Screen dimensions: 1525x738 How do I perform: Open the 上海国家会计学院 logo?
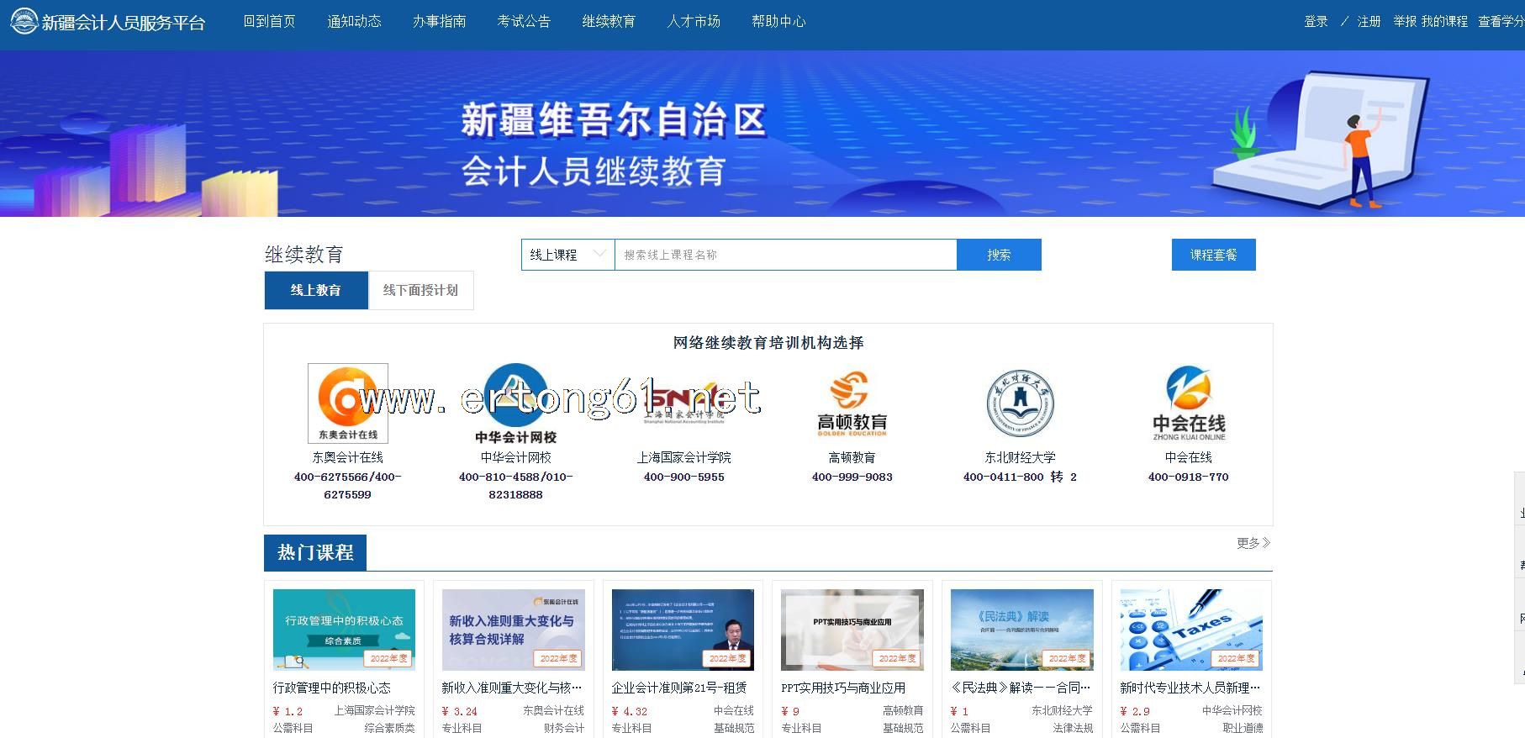click(x=683, y=403)
